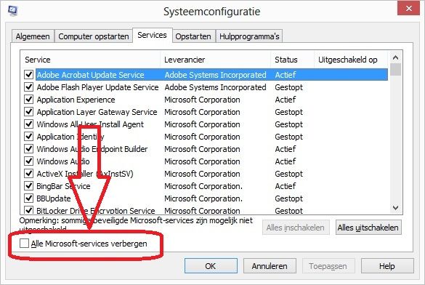Disable the BingBar Service checkbox
425x285 pixels.
29,185
